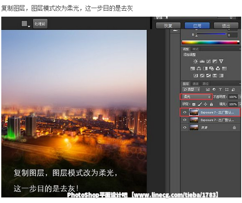Add a Channel Mixer adjustment

click(x=218, y=68)
